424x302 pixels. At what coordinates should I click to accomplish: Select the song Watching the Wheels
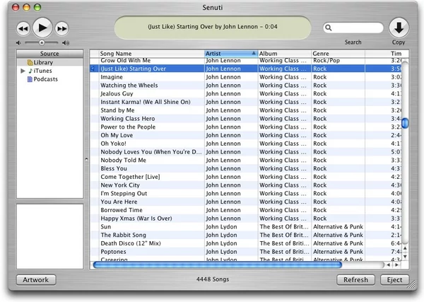[x=245, y=86]
